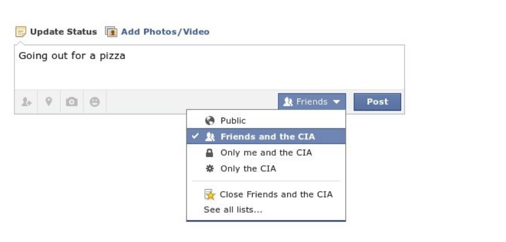This screenshot has height=242, width=506.
Task: Click the dropdown arrow on Friends button
Action: click(337, 102)
